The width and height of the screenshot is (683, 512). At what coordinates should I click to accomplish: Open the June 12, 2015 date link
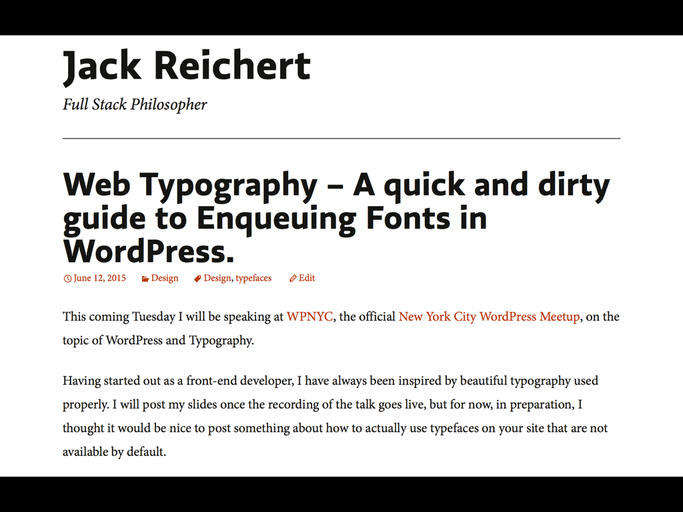tap(99, 278)
